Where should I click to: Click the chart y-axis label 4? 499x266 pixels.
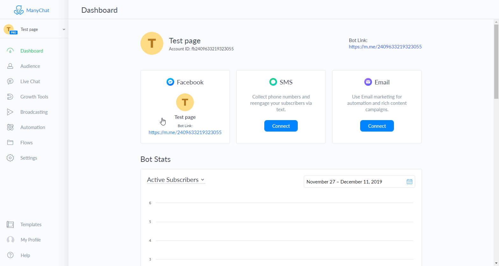(x=150, y=241)
